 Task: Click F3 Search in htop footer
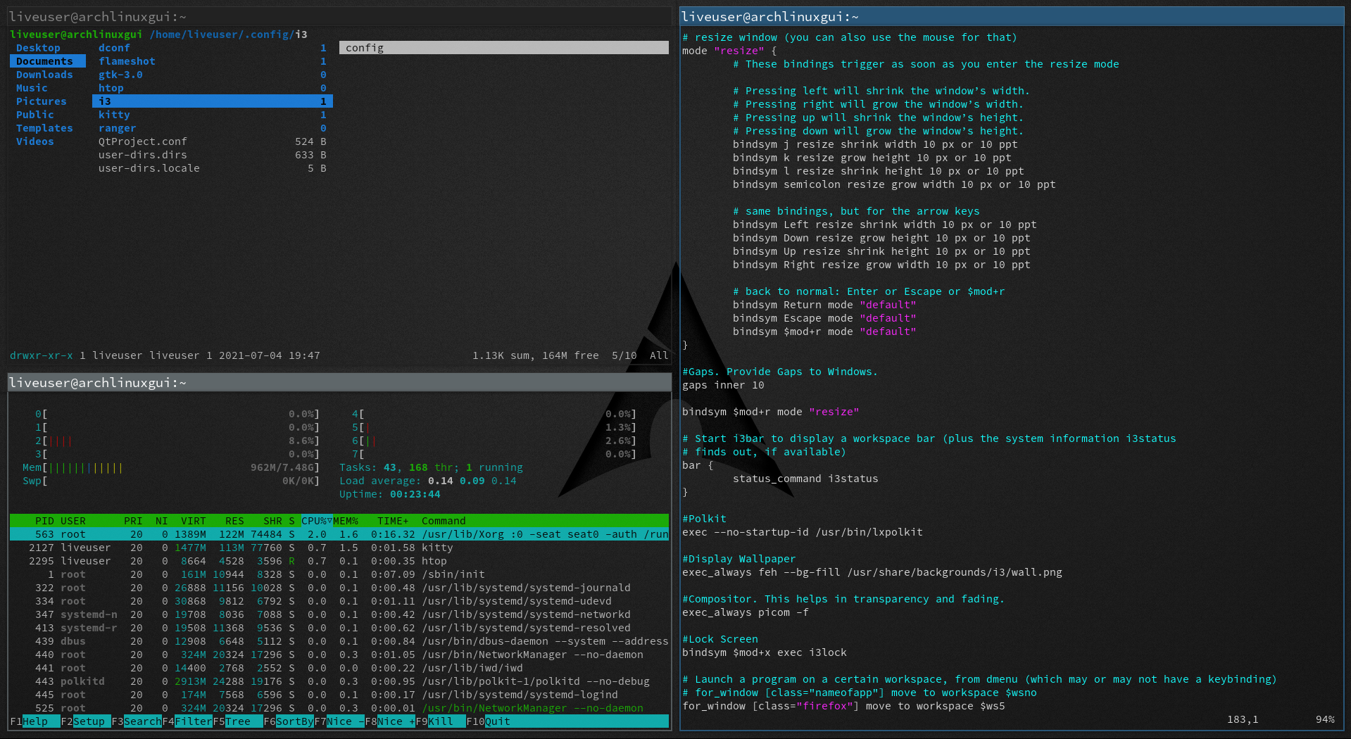click(136, 721)
